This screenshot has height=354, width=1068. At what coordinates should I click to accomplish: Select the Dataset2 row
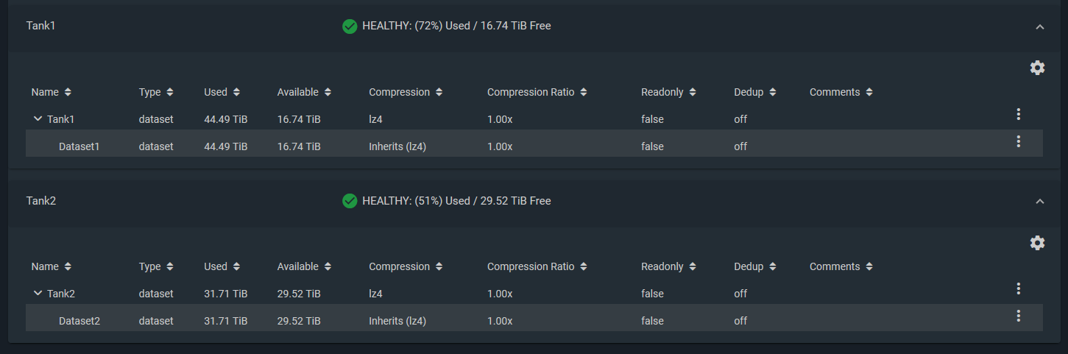point(534,321)
